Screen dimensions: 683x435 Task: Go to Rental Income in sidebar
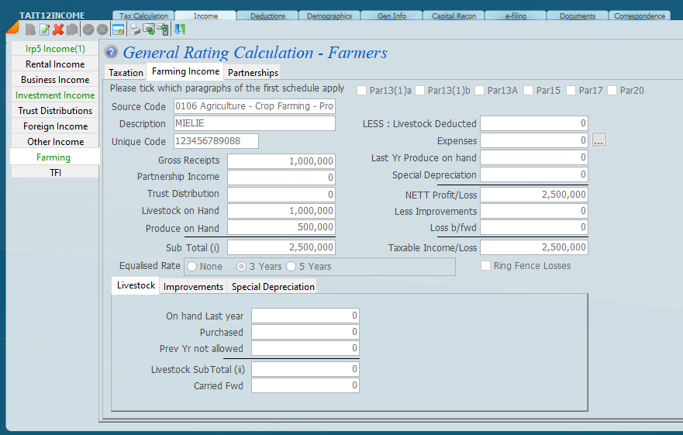pos(55,64)
